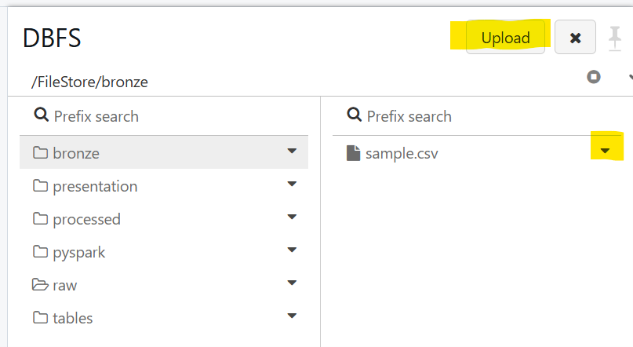Click the open raw folder icon
Screen dimensions: 633x347
40,285
